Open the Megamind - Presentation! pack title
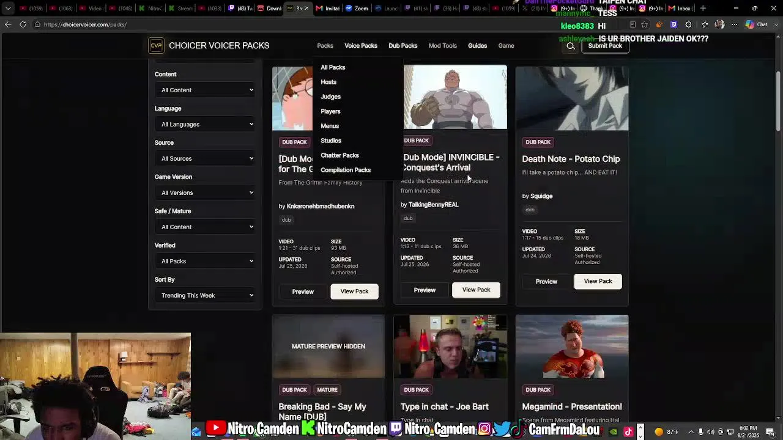783x440 pixels. click(x=572, y=407)
